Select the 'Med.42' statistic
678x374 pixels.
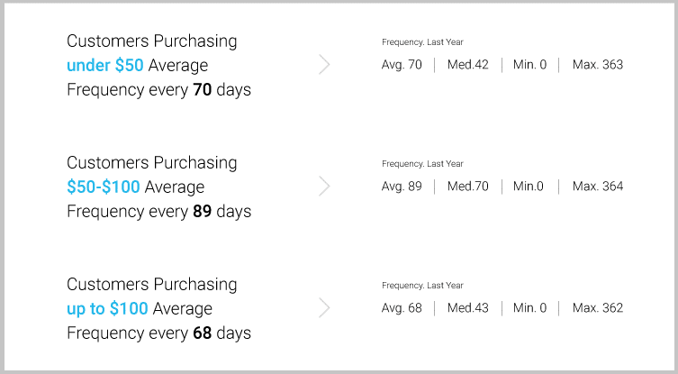(468, 65)
